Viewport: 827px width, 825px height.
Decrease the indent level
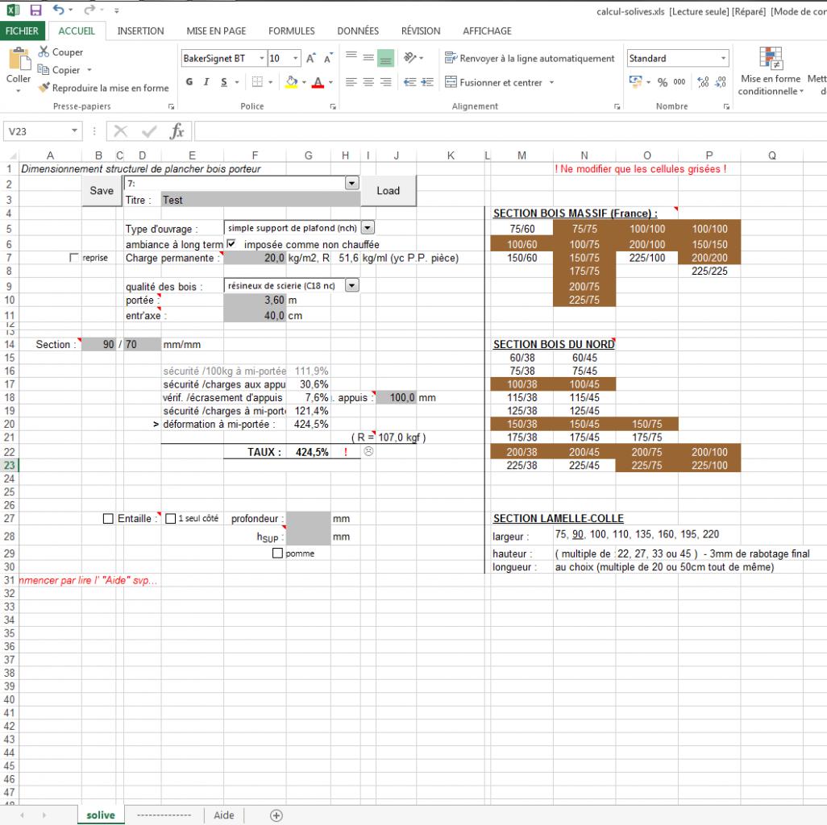click(409, 81)
